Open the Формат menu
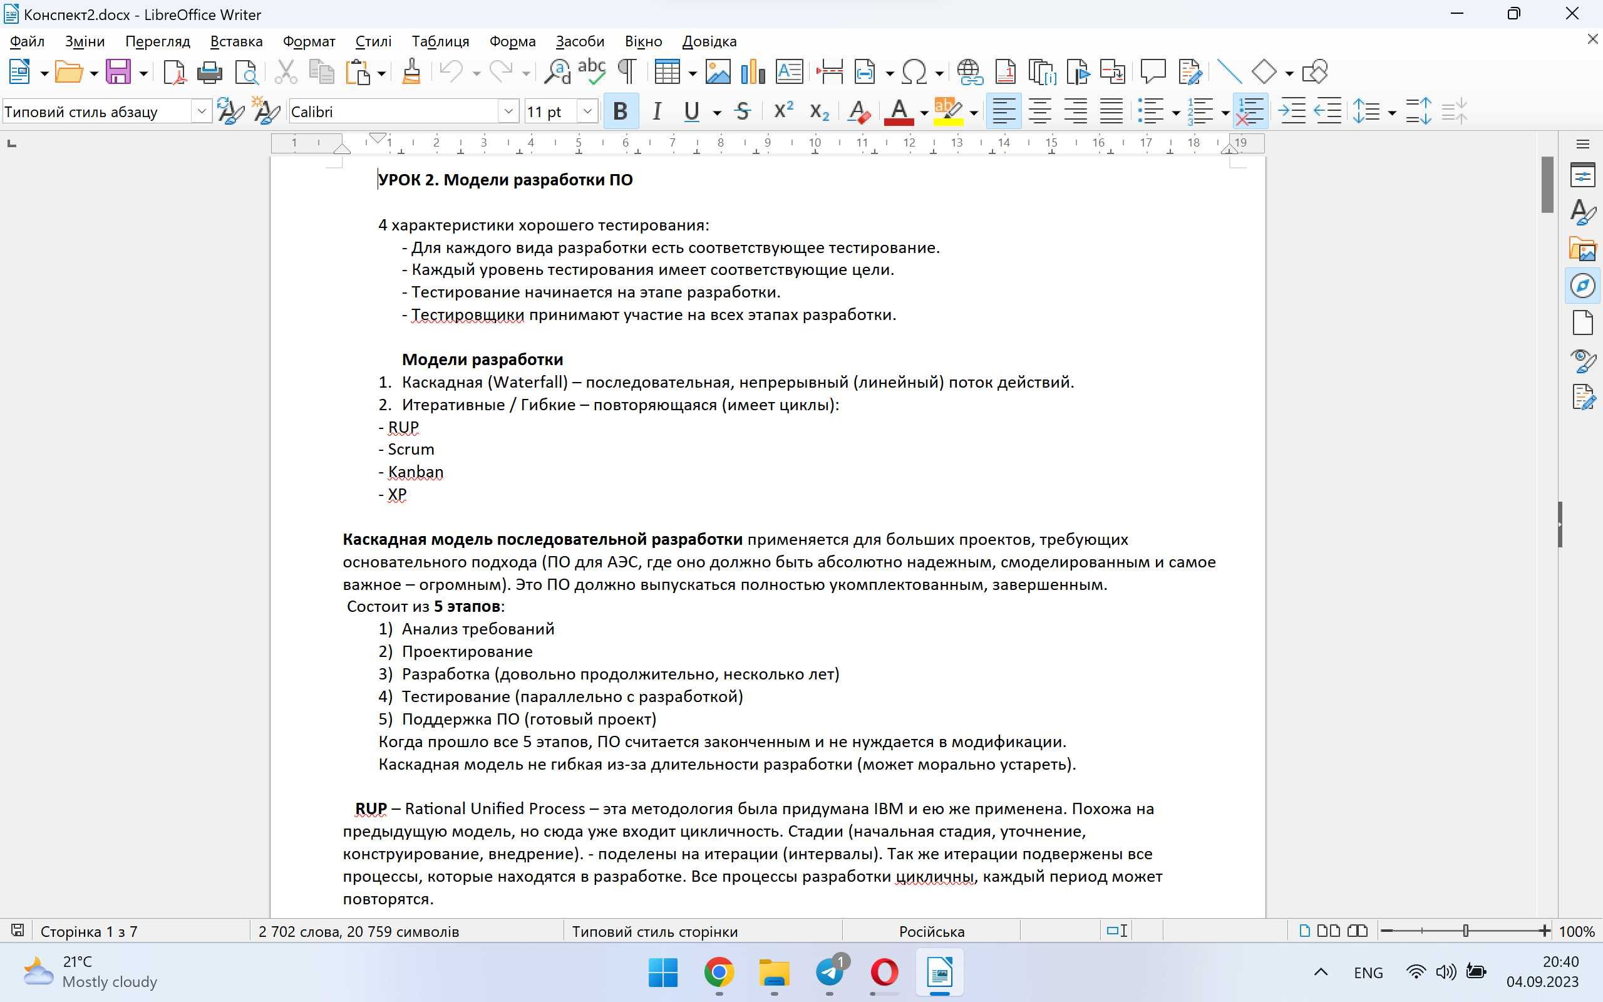 point(309,41)
